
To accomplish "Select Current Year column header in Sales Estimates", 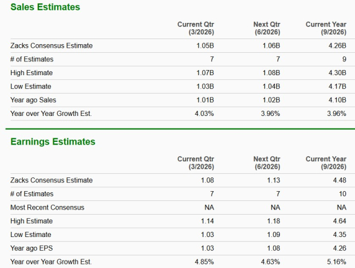I will (326, 28).
